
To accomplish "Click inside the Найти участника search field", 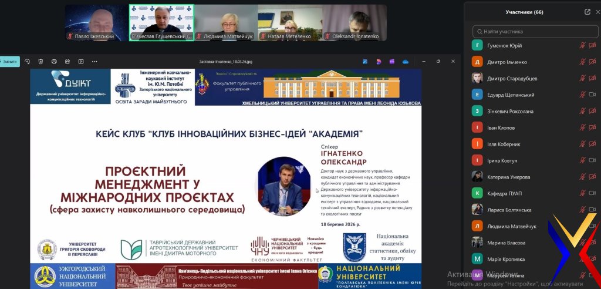I will (534, 31).
